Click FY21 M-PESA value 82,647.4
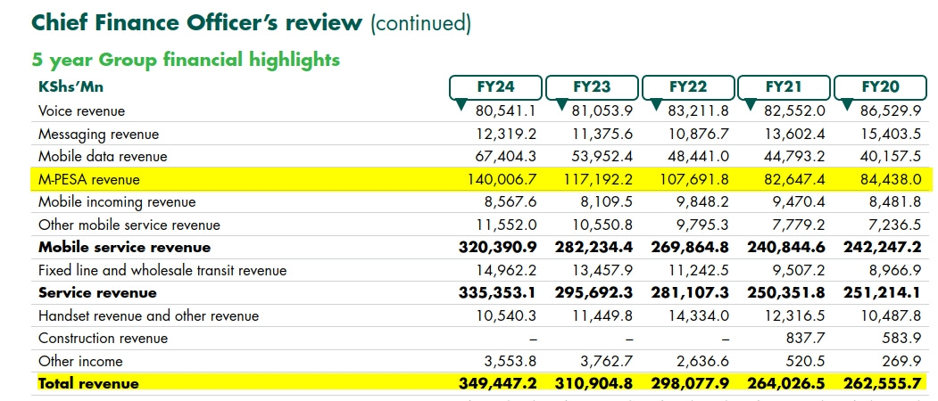Screen dimensions: 938x401 [795, 179]
